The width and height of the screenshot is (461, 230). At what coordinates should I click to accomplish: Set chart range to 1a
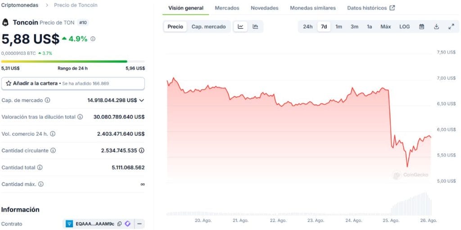[x=369, y=26]
